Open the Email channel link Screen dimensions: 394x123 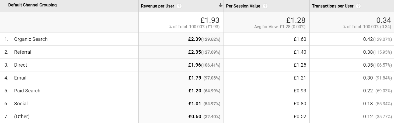pos(20,78)
